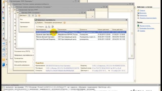Viewport: 162px width, 91px height.
Task: Open the Напечатать link in report actions
Action: coord(143,15)
